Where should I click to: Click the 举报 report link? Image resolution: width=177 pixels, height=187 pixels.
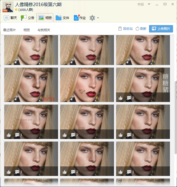click(x=141, y=4)
